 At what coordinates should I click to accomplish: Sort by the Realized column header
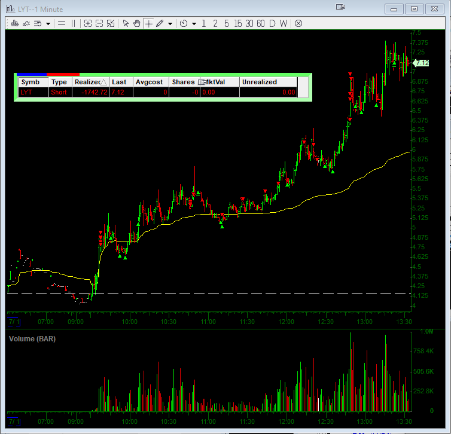tap(90, 82)
